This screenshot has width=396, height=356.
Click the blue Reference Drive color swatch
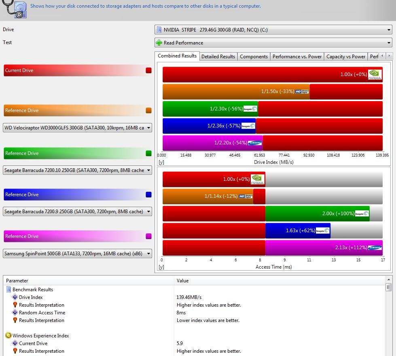[149, 195]
